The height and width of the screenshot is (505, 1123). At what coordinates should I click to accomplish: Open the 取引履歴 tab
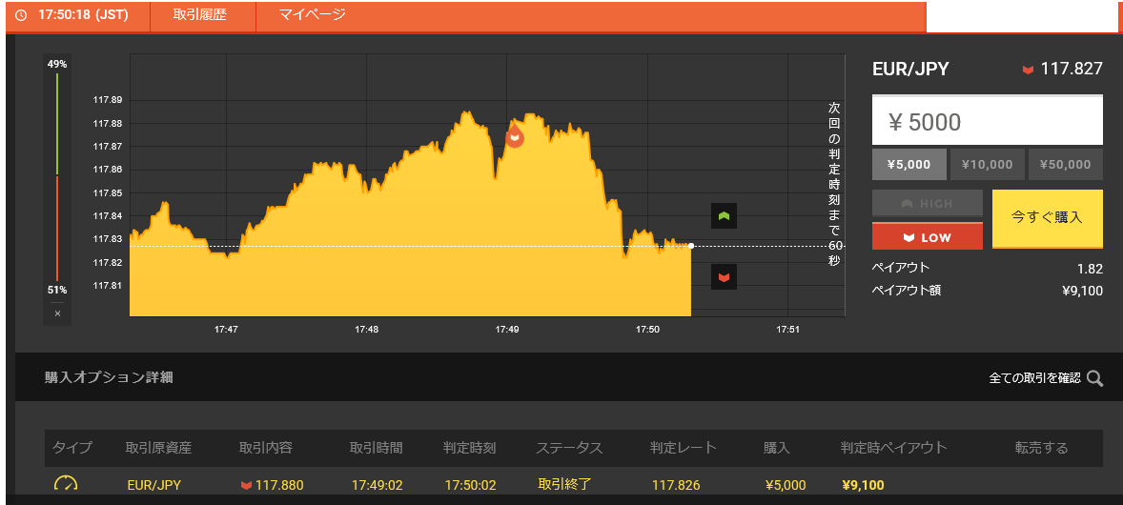(202, 16)
